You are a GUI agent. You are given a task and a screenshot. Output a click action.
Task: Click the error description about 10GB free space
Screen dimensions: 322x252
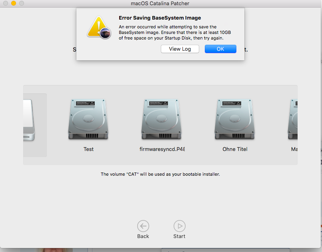click(175, 32)
